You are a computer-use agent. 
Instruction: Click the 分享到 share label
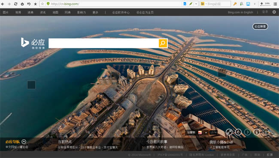tap(191, 132)
